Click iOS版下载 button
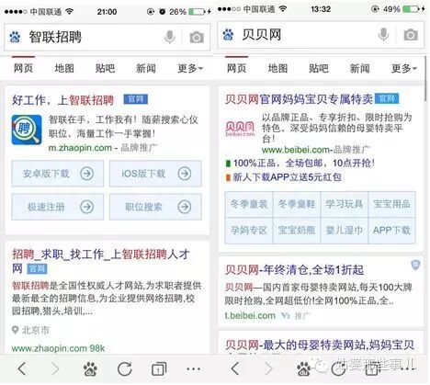This screenshot has height=385, width=430. coord(155,174)
